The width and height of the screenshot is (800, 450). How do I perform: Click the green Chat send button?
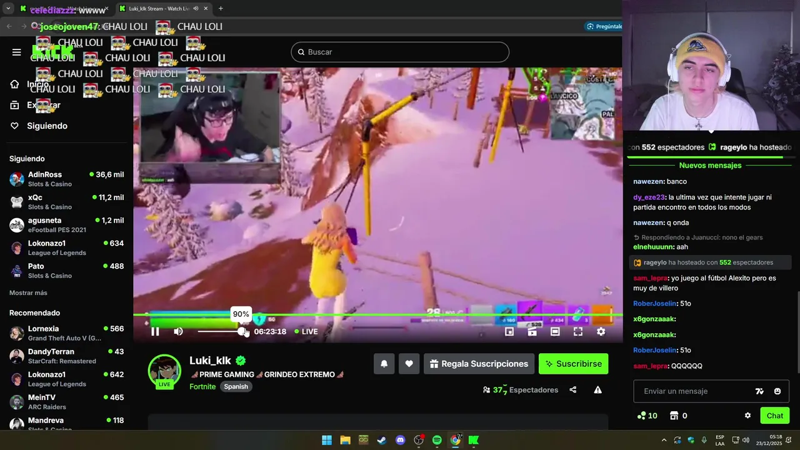pos(775,416)
